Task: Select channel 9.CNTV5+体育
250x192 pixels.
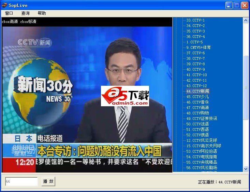Action: pos(198,47)
